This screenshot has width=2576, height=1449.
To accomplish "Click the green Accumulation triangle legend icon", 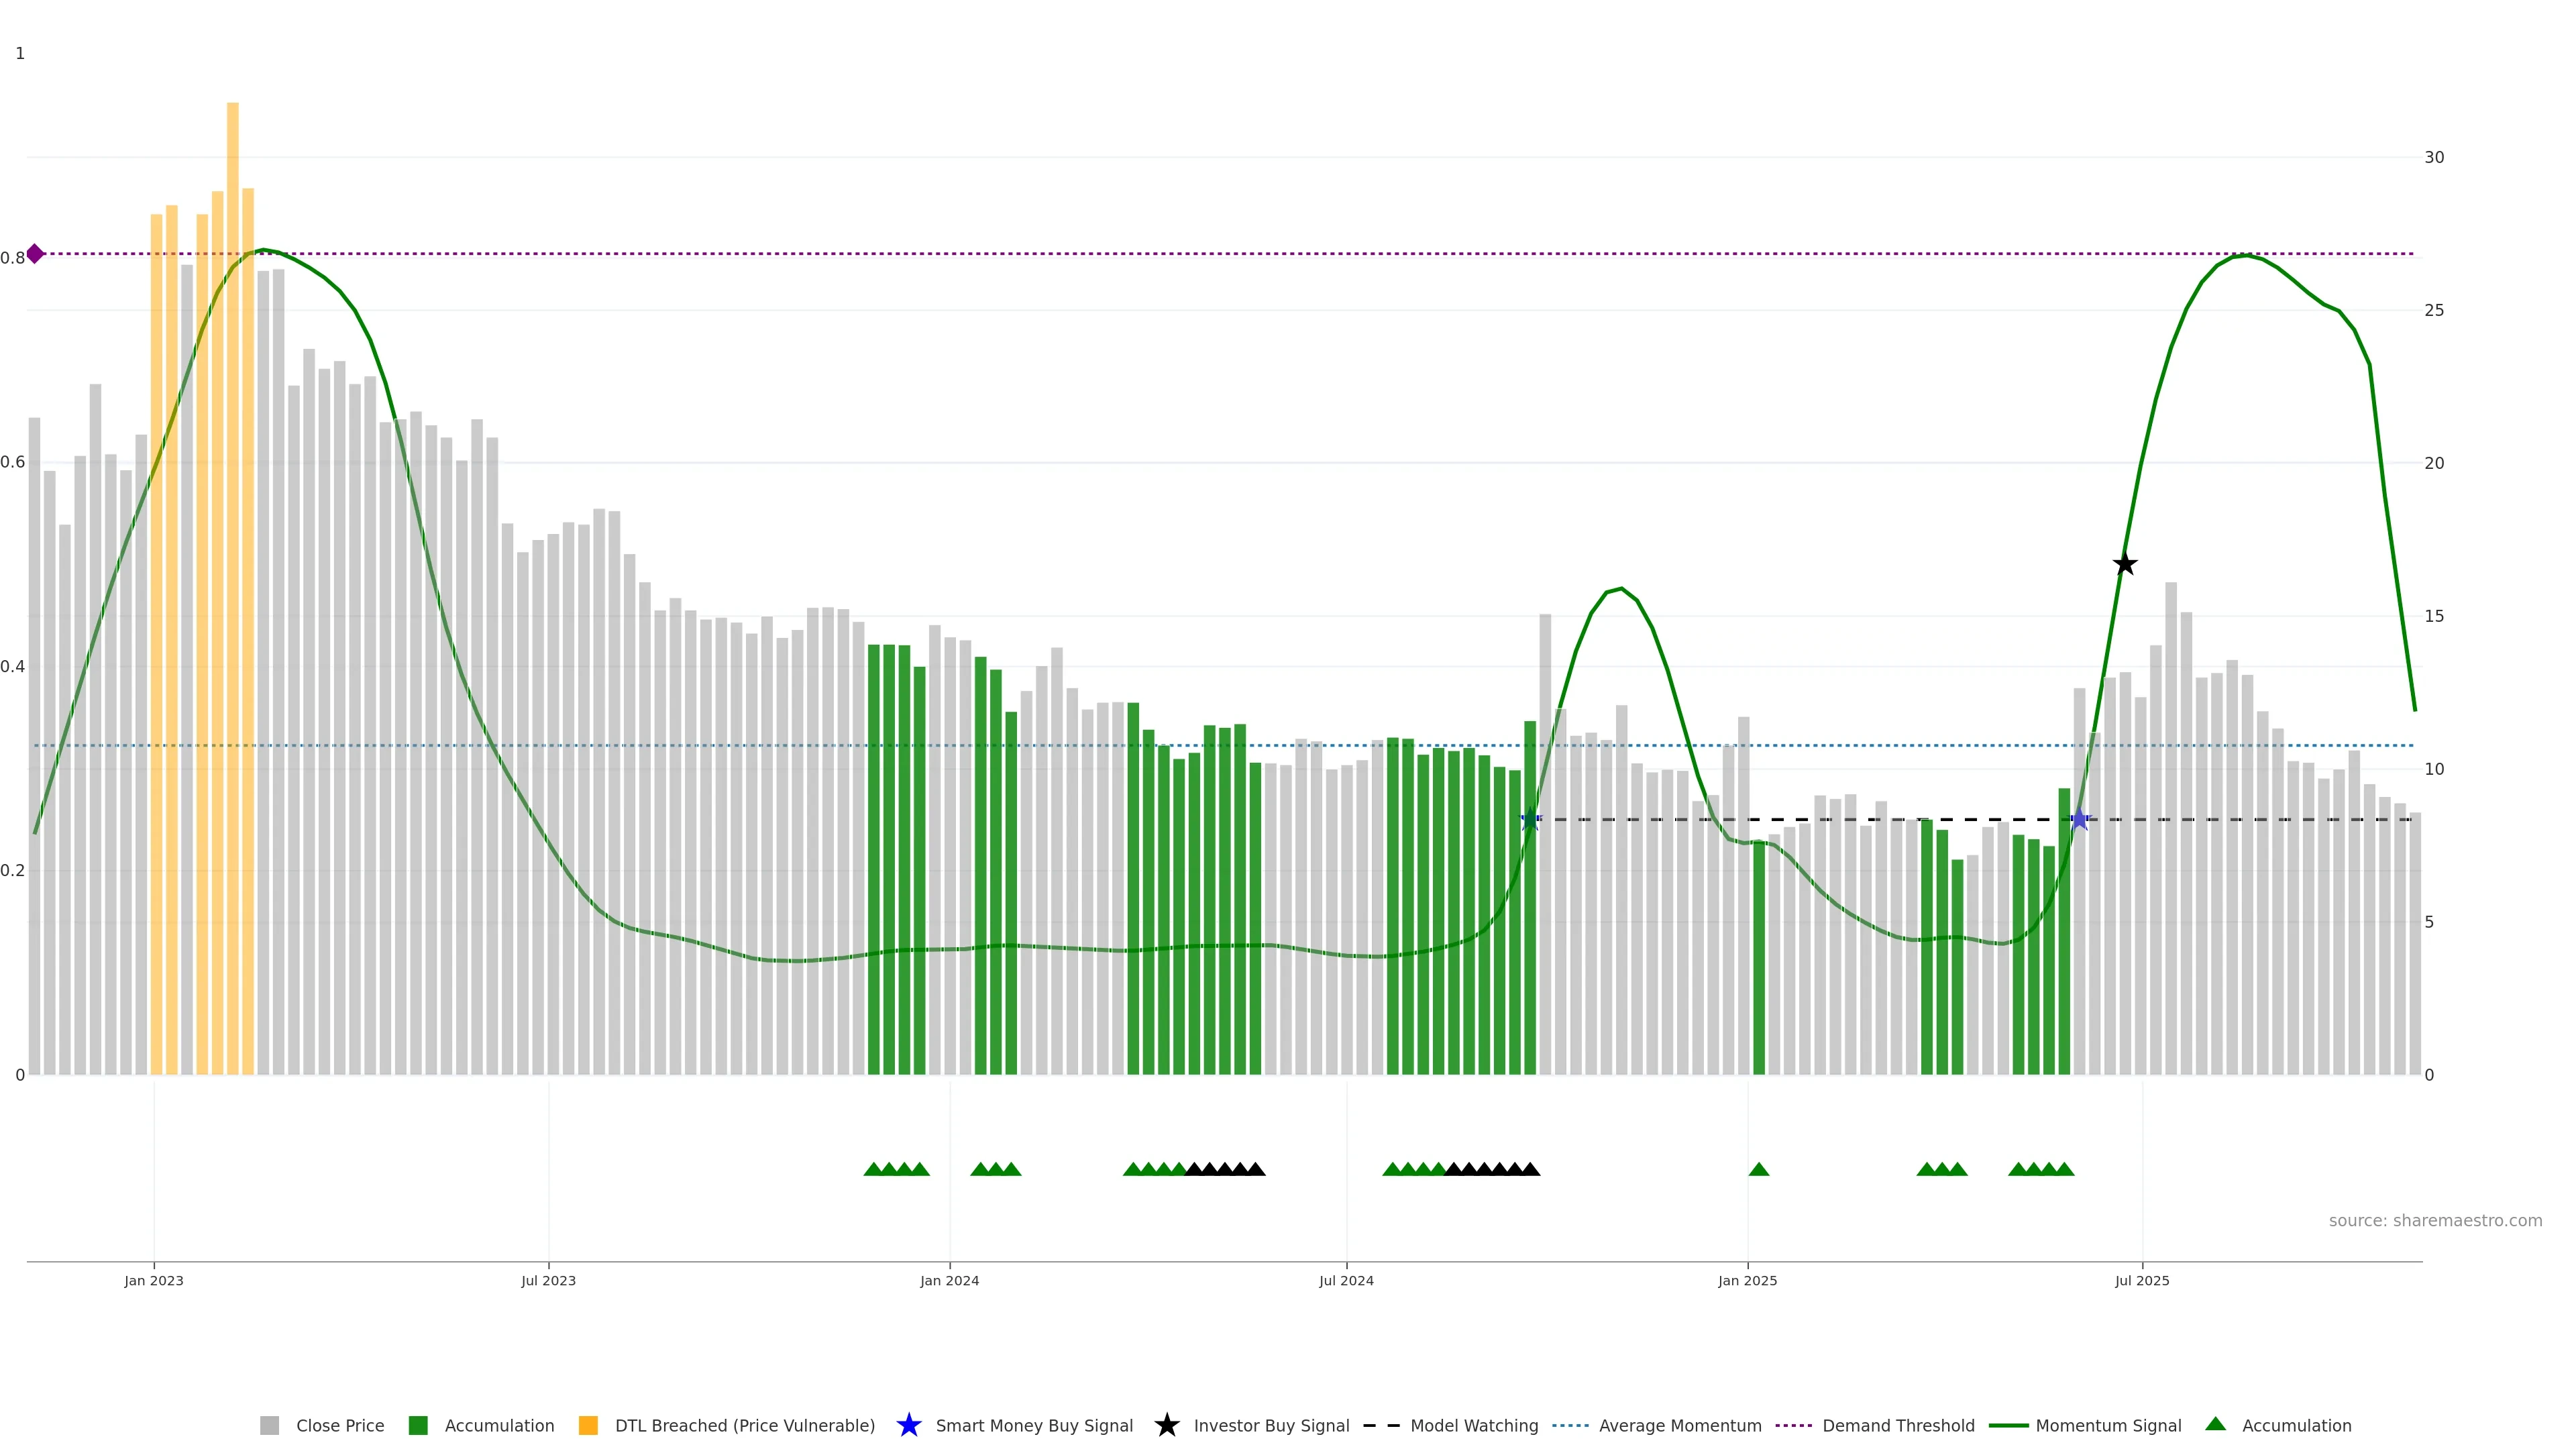I will click(2215, 1424).
